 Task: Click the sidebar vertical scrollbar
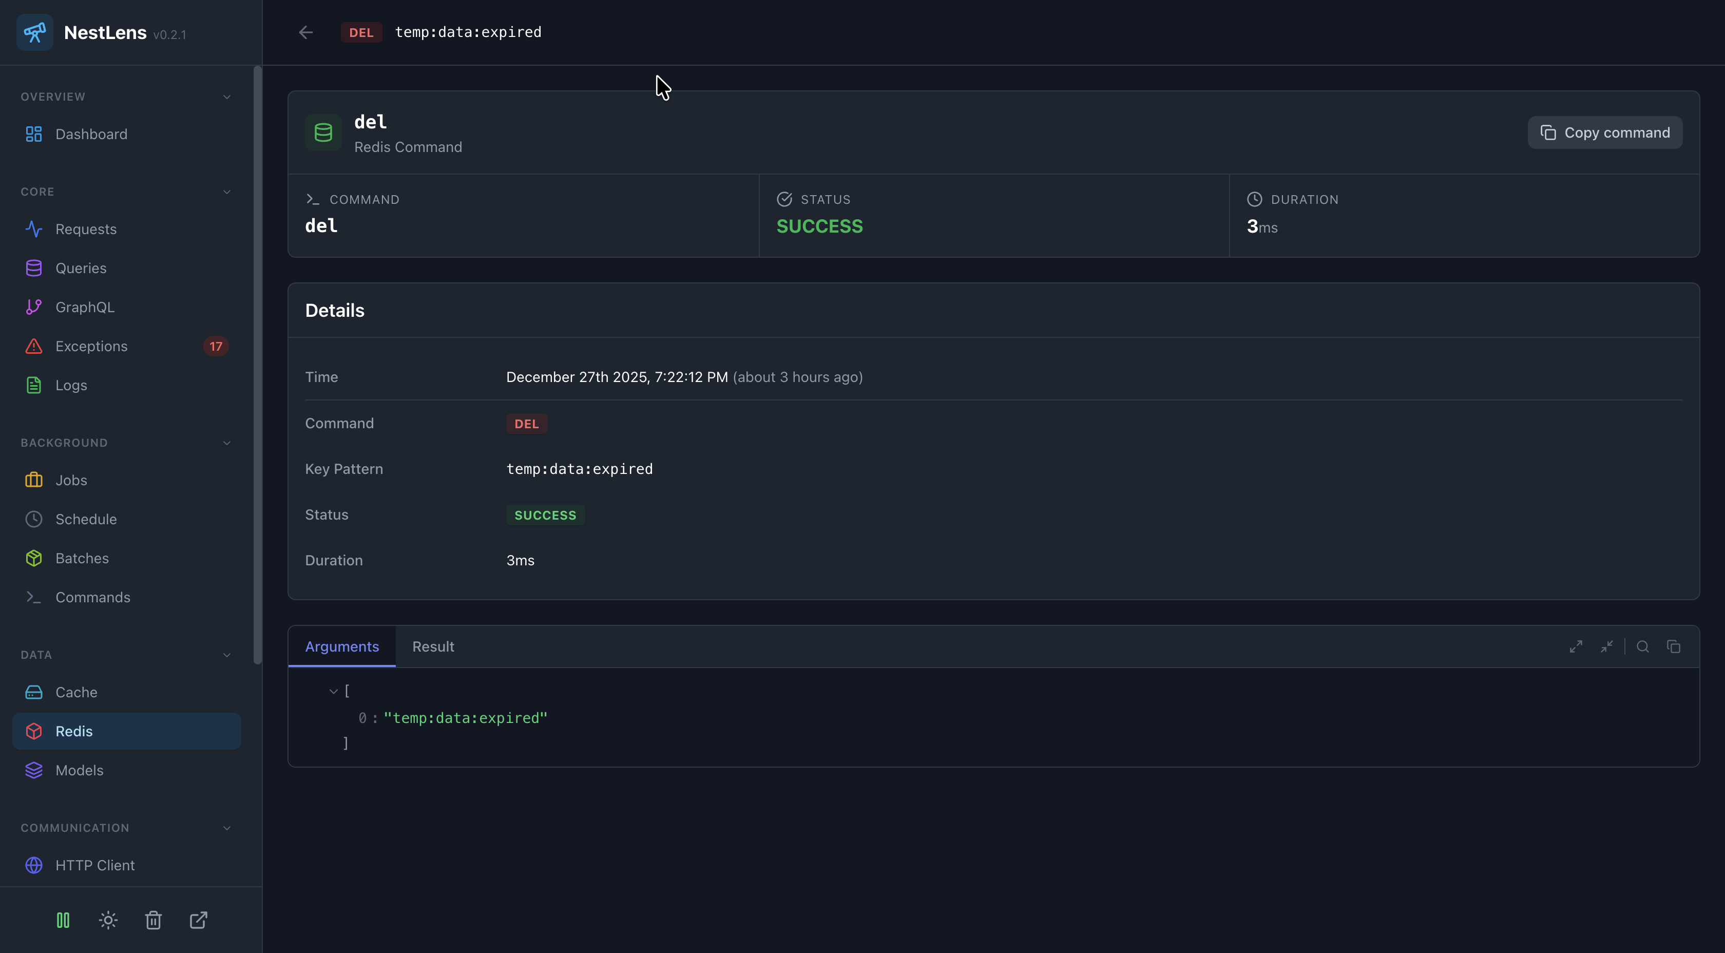257,365
